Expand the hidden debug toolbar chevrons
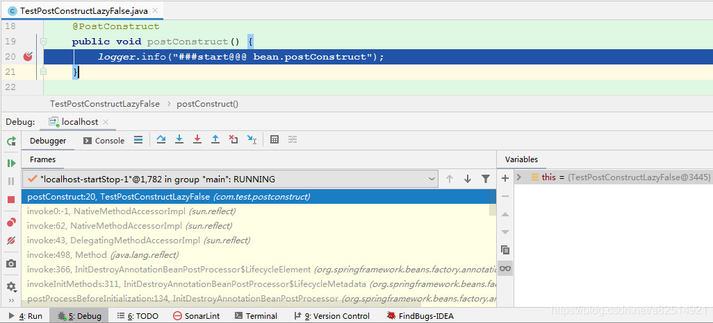The width and height of the screenshot is (713, 323). 11,300
